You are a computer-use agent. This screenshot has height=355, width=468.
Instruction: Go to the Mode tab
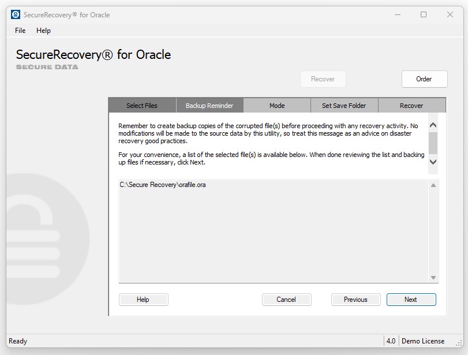(277, 106)
